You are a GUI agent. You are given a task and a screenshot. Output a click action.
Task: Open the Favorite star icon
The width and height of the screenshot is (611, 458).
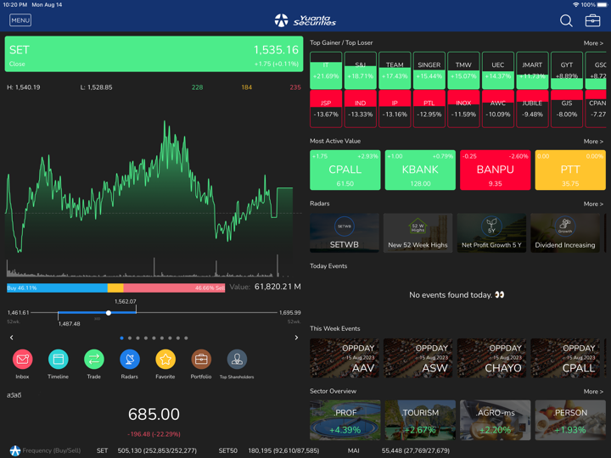coord(165,360)
